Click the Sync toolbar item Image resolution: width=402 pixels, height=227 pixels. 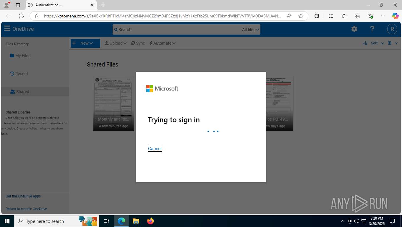click(138, 43)
